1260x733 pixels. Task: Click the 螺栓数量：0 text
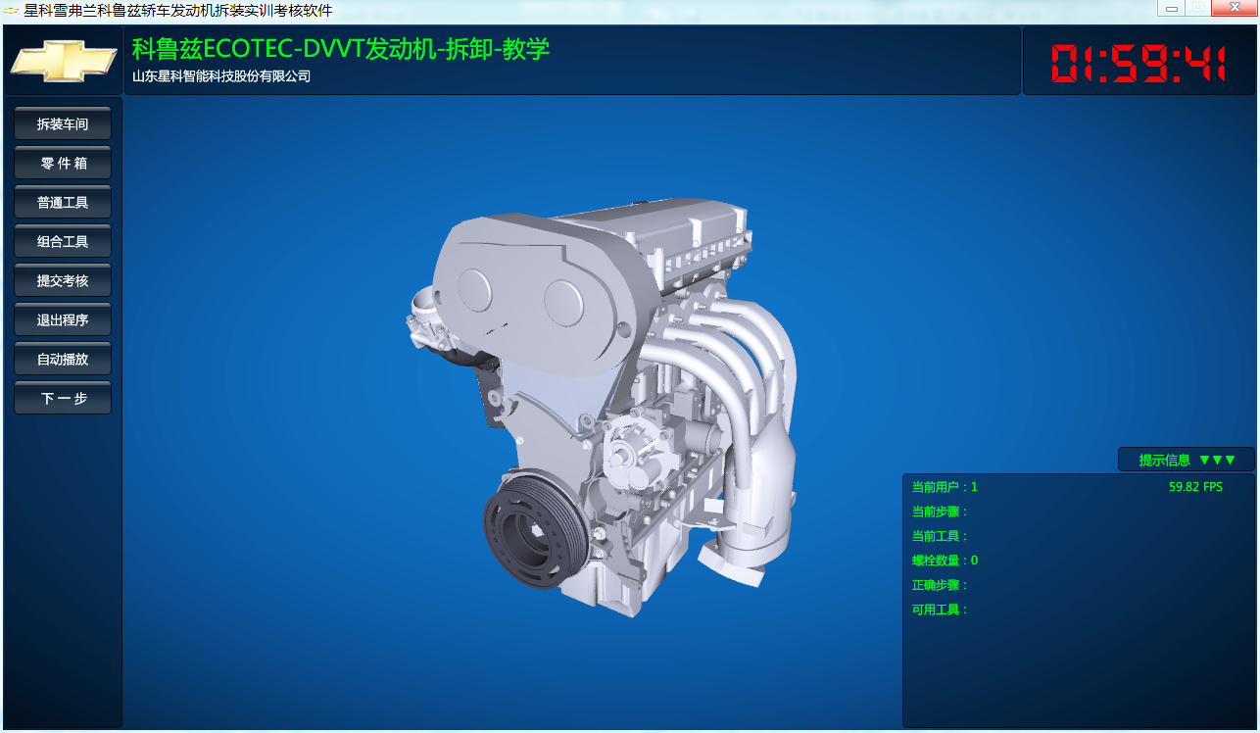pos(945,561)
